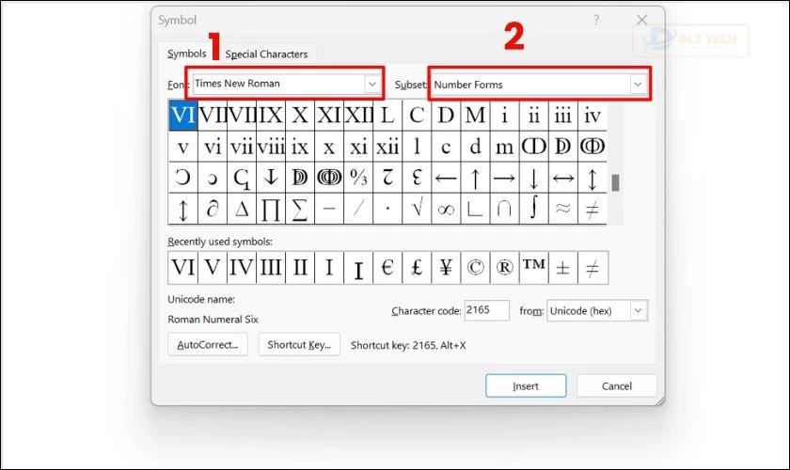The height and width of the screenshot is (470, 790).
Task: Select the trademark ™ symbol in recently used
Action: [x=533, y=268]
